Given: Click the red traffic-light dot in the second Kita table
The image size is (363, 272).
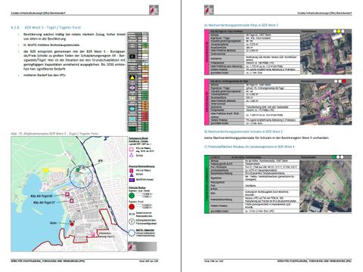Looking at the screenshot, I should coord(344,81).
